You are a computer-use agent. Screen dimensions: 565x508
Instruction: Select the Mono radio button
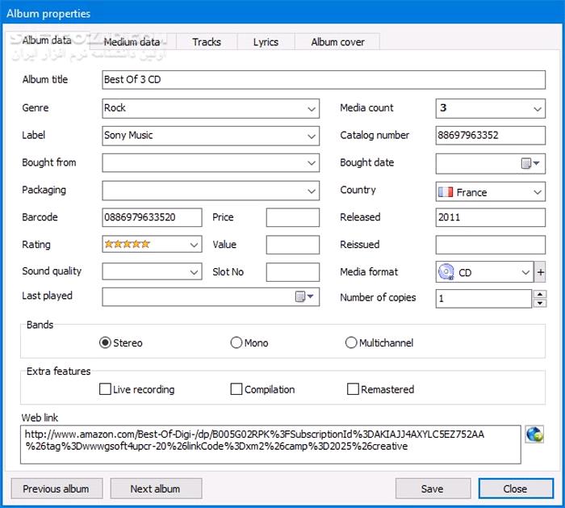[236, 342]
